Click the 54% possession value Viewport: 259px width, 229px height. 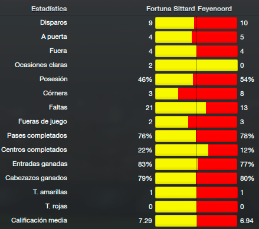(247, 79)
